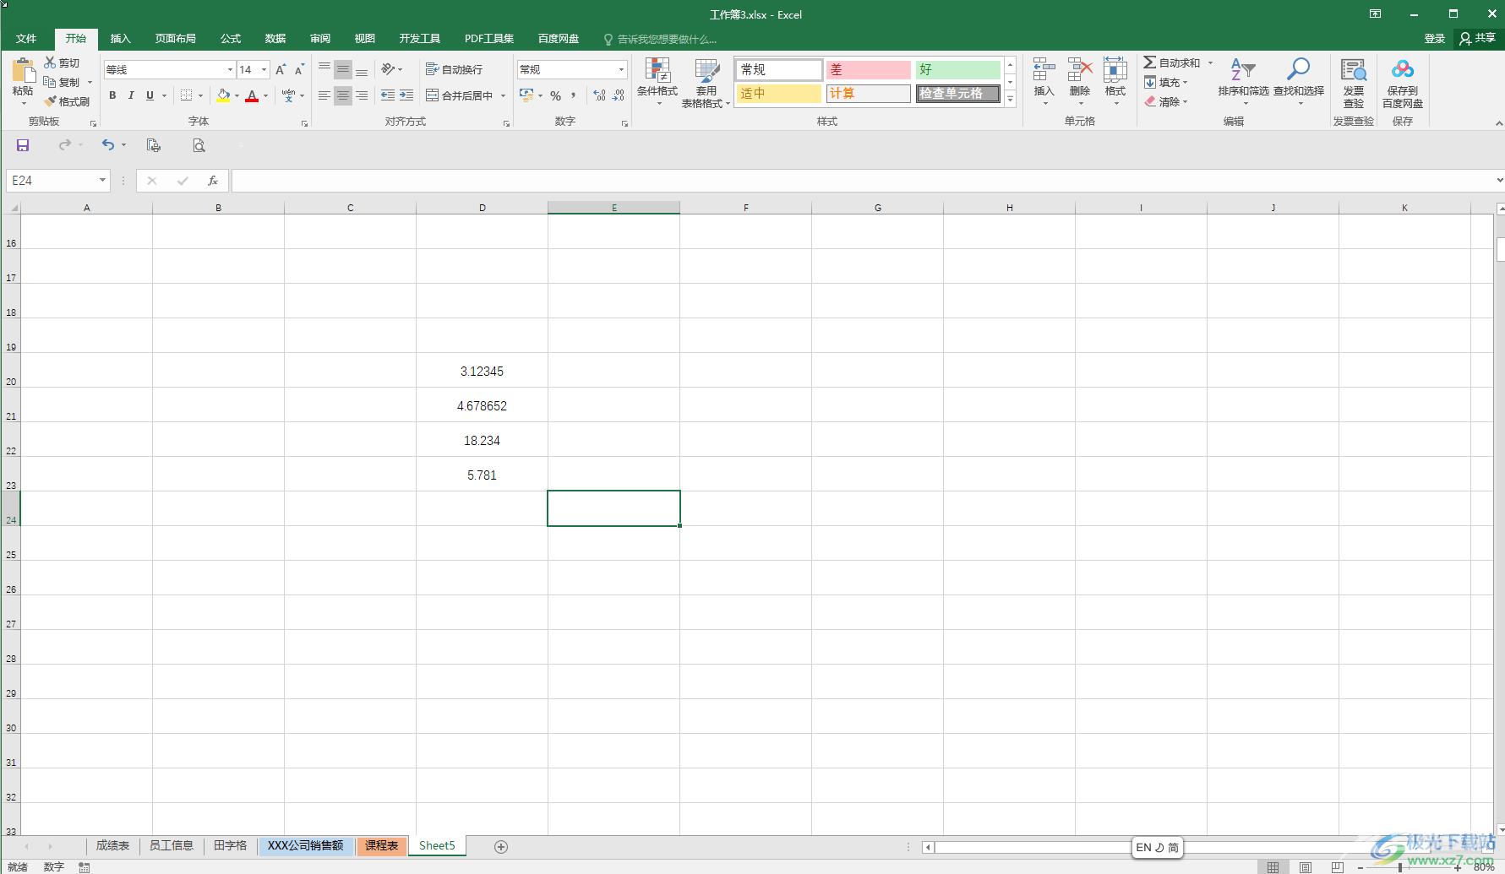
Task: Click the text orientation icon
Action: pyautogui.click(x=388, y=69)
